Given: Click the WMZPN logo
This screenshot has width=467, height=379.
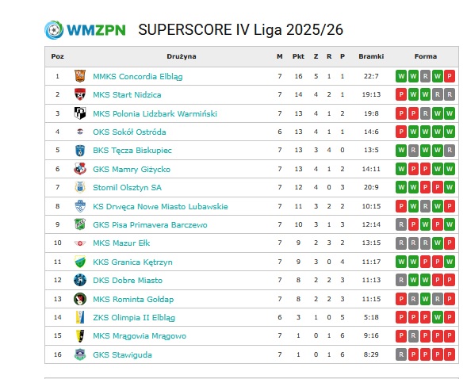Looking at the screenshot, I should point(85,30).
